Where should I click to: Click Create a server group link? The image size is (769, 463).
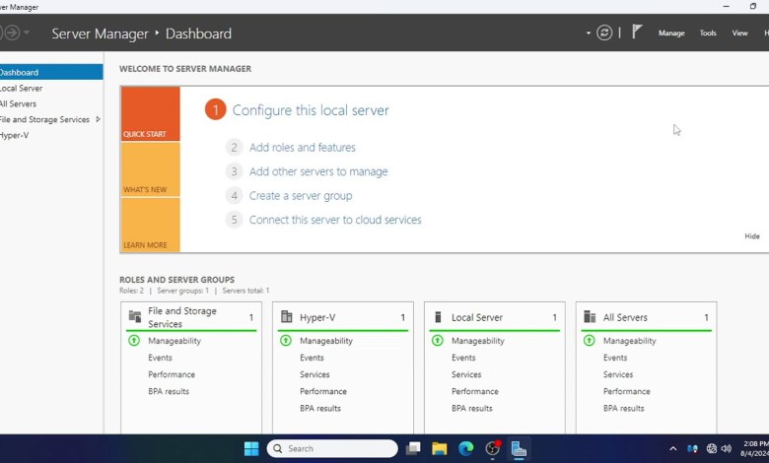tap(301, 196)
